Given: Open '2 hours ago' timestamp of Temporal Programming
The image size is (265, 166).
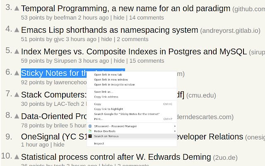Looking at the screenshot, I should (x=93, y=17).
